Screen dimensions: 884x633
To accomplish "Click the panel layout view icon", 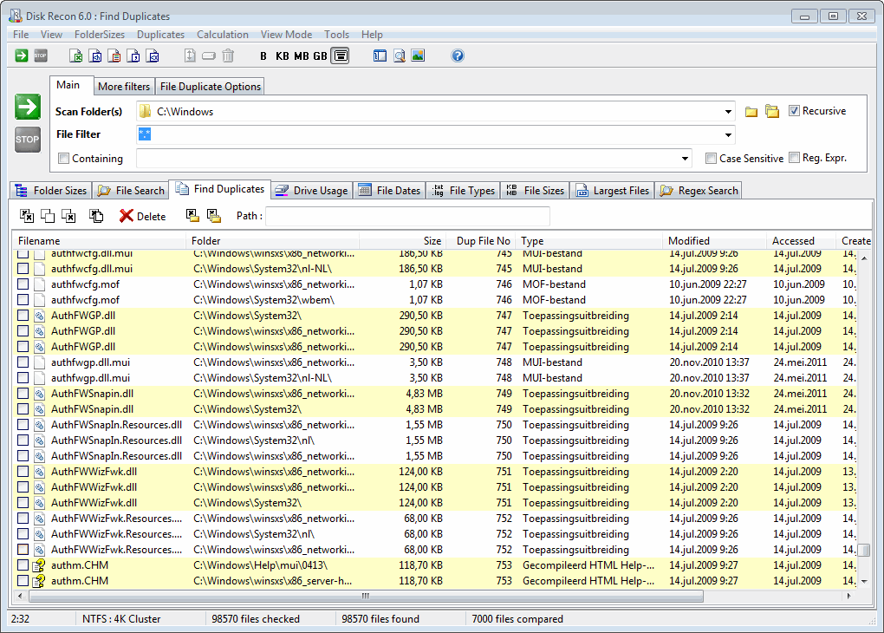I will [x=380, y=55].
